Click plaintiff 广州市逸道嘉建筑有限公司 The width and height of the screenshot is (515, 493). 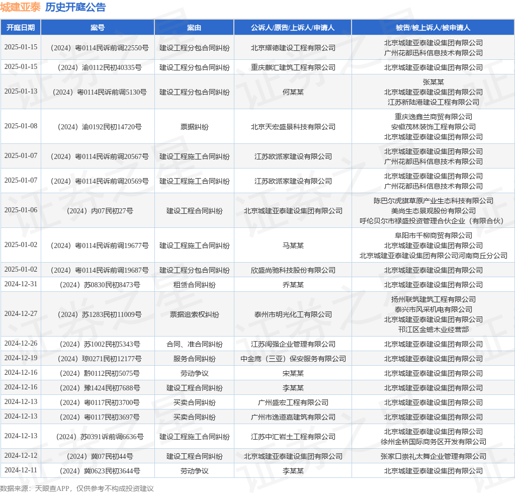coord(293,417)
